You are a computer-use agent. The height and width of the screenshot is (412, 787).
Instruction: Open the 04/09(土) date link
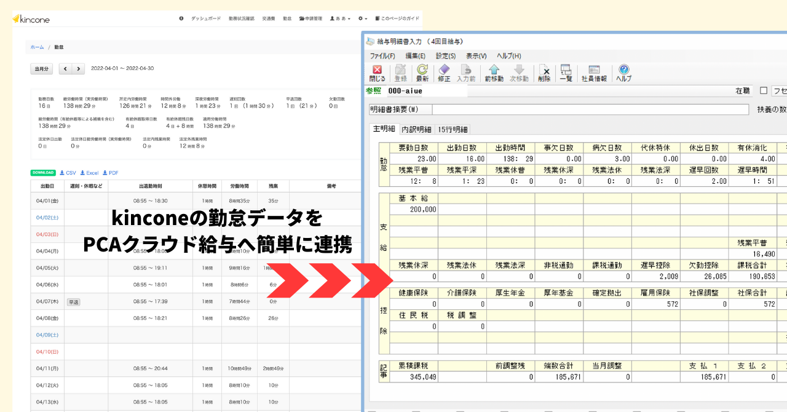pos(47,335)
